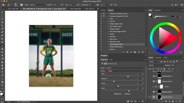Select the Clone Stamp tool
This screenshot has height=103, width=184.
click(2, 49)
